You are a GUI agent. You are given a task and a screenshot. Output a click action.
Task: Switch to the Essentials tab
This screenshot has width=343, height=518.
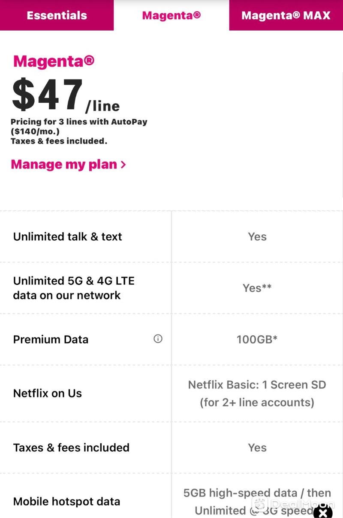(57, 15)
